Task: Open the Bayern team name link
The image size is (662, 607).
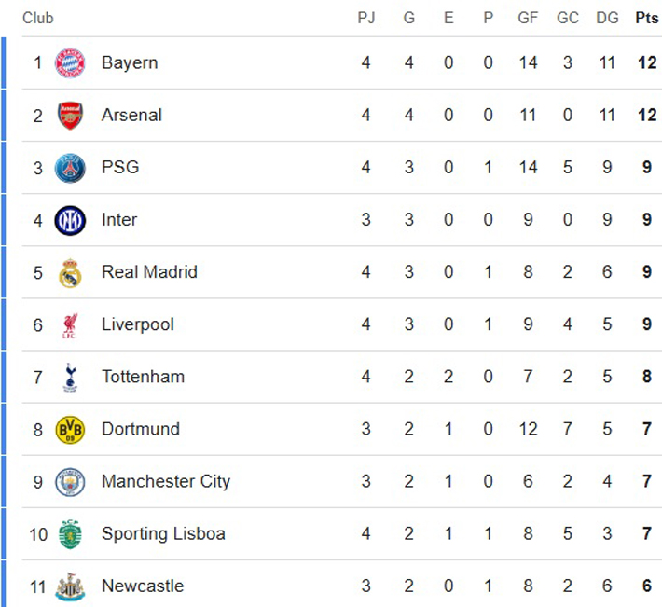Action: point(130,63)
